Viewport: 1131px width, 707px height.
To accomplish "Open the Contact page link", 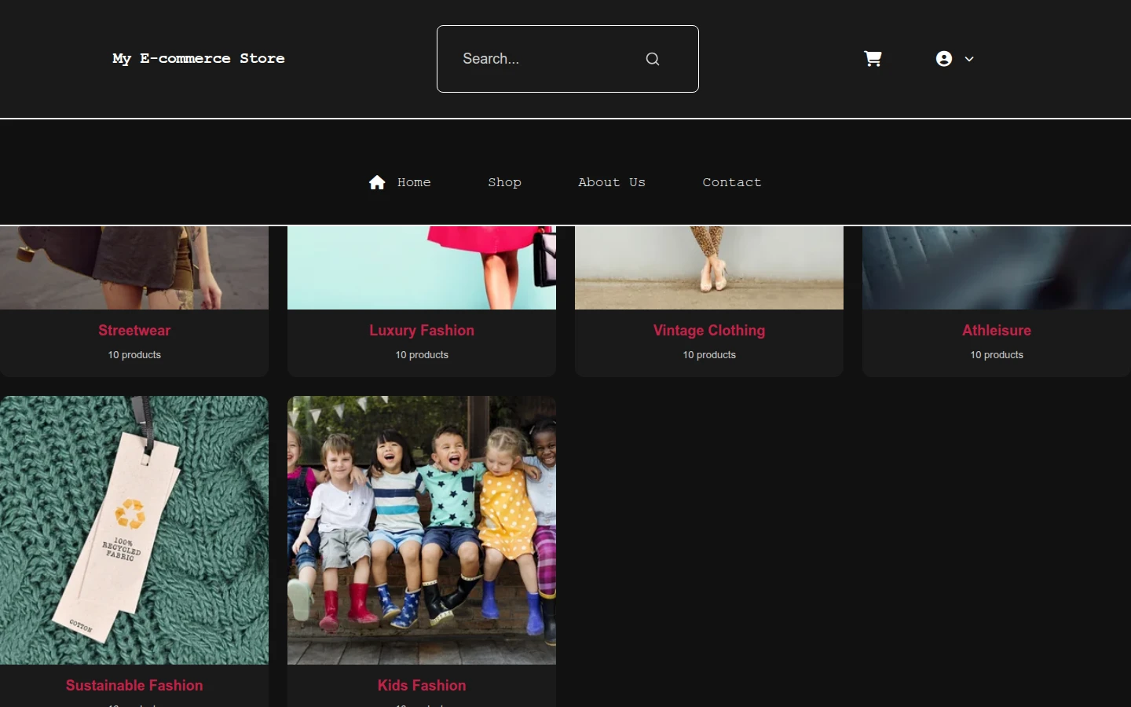I will point(732,182).
